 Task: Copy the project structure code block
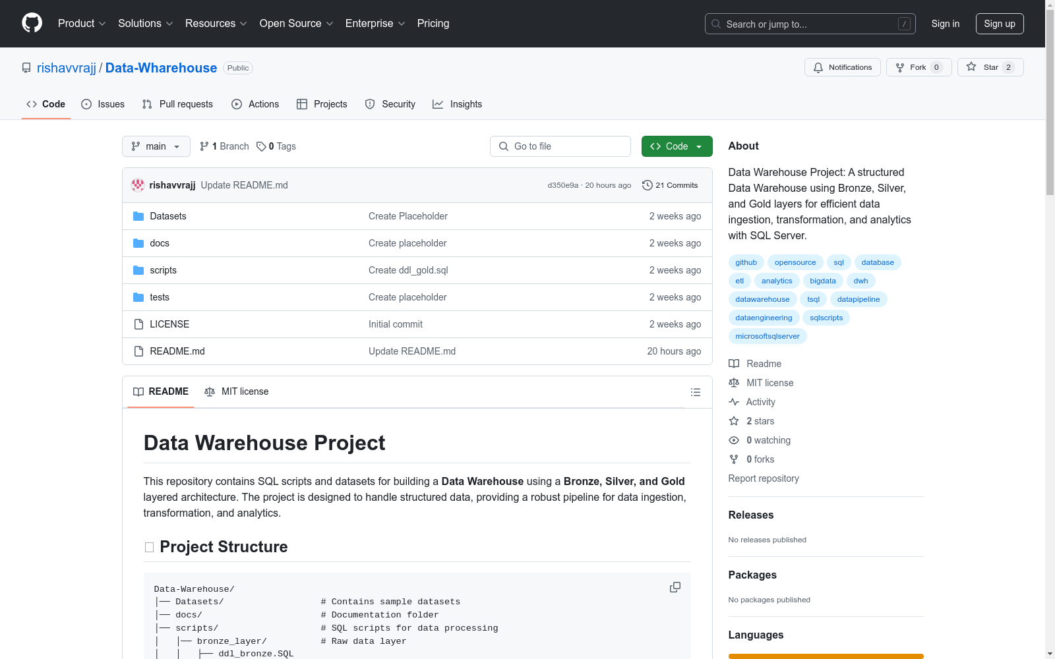(675, 587)
